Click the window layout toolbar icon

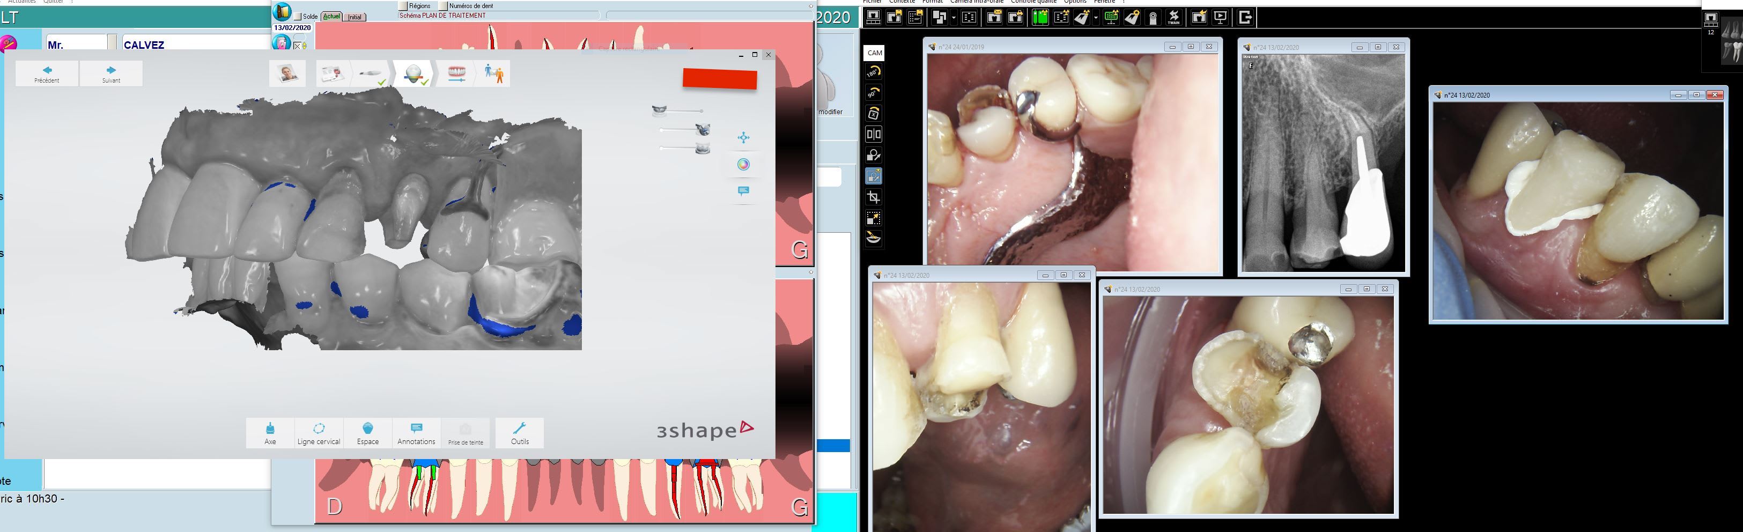[939, 18]
